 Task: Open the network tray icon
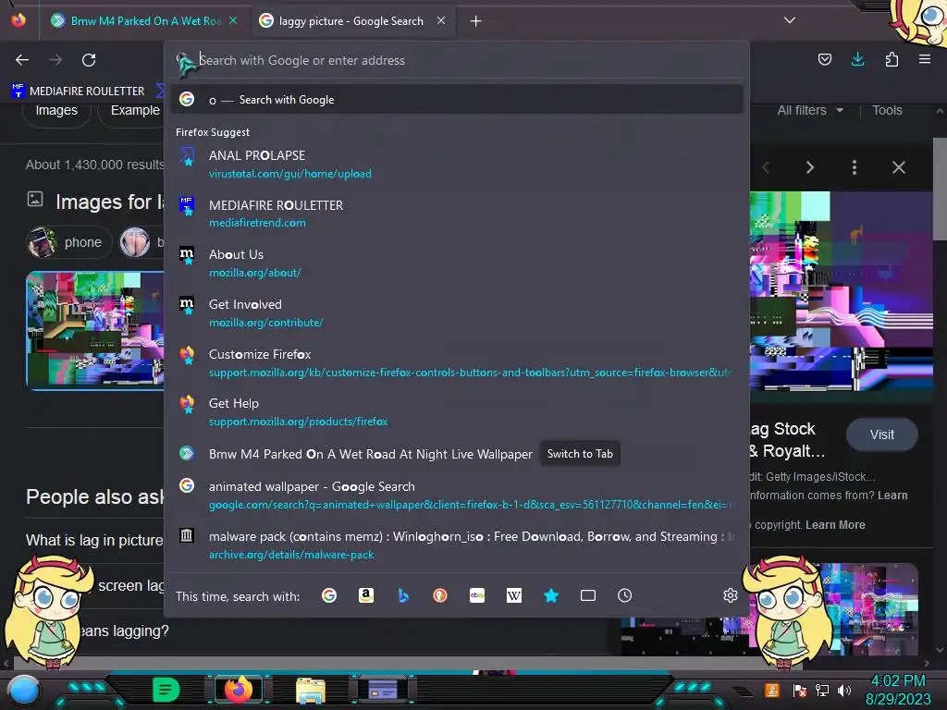pyautogui.click(x=822, y=690)
